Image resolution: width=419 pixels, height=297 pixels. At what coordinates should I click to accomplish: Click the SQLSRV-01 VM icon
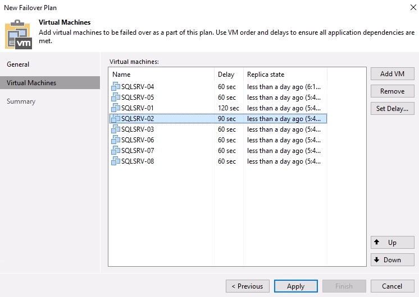(116, 108)
